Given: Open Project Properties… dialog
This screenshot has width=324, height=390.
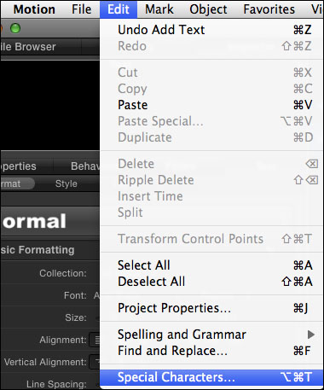Looking at the screenshot, I should pyautogui.click(x=211, y=308).
